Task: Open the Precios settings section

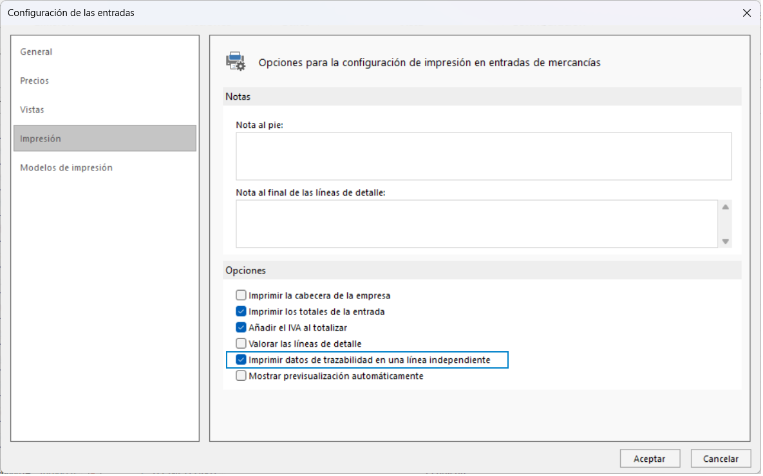Action: pyautogui.click(x=104, y=80)
